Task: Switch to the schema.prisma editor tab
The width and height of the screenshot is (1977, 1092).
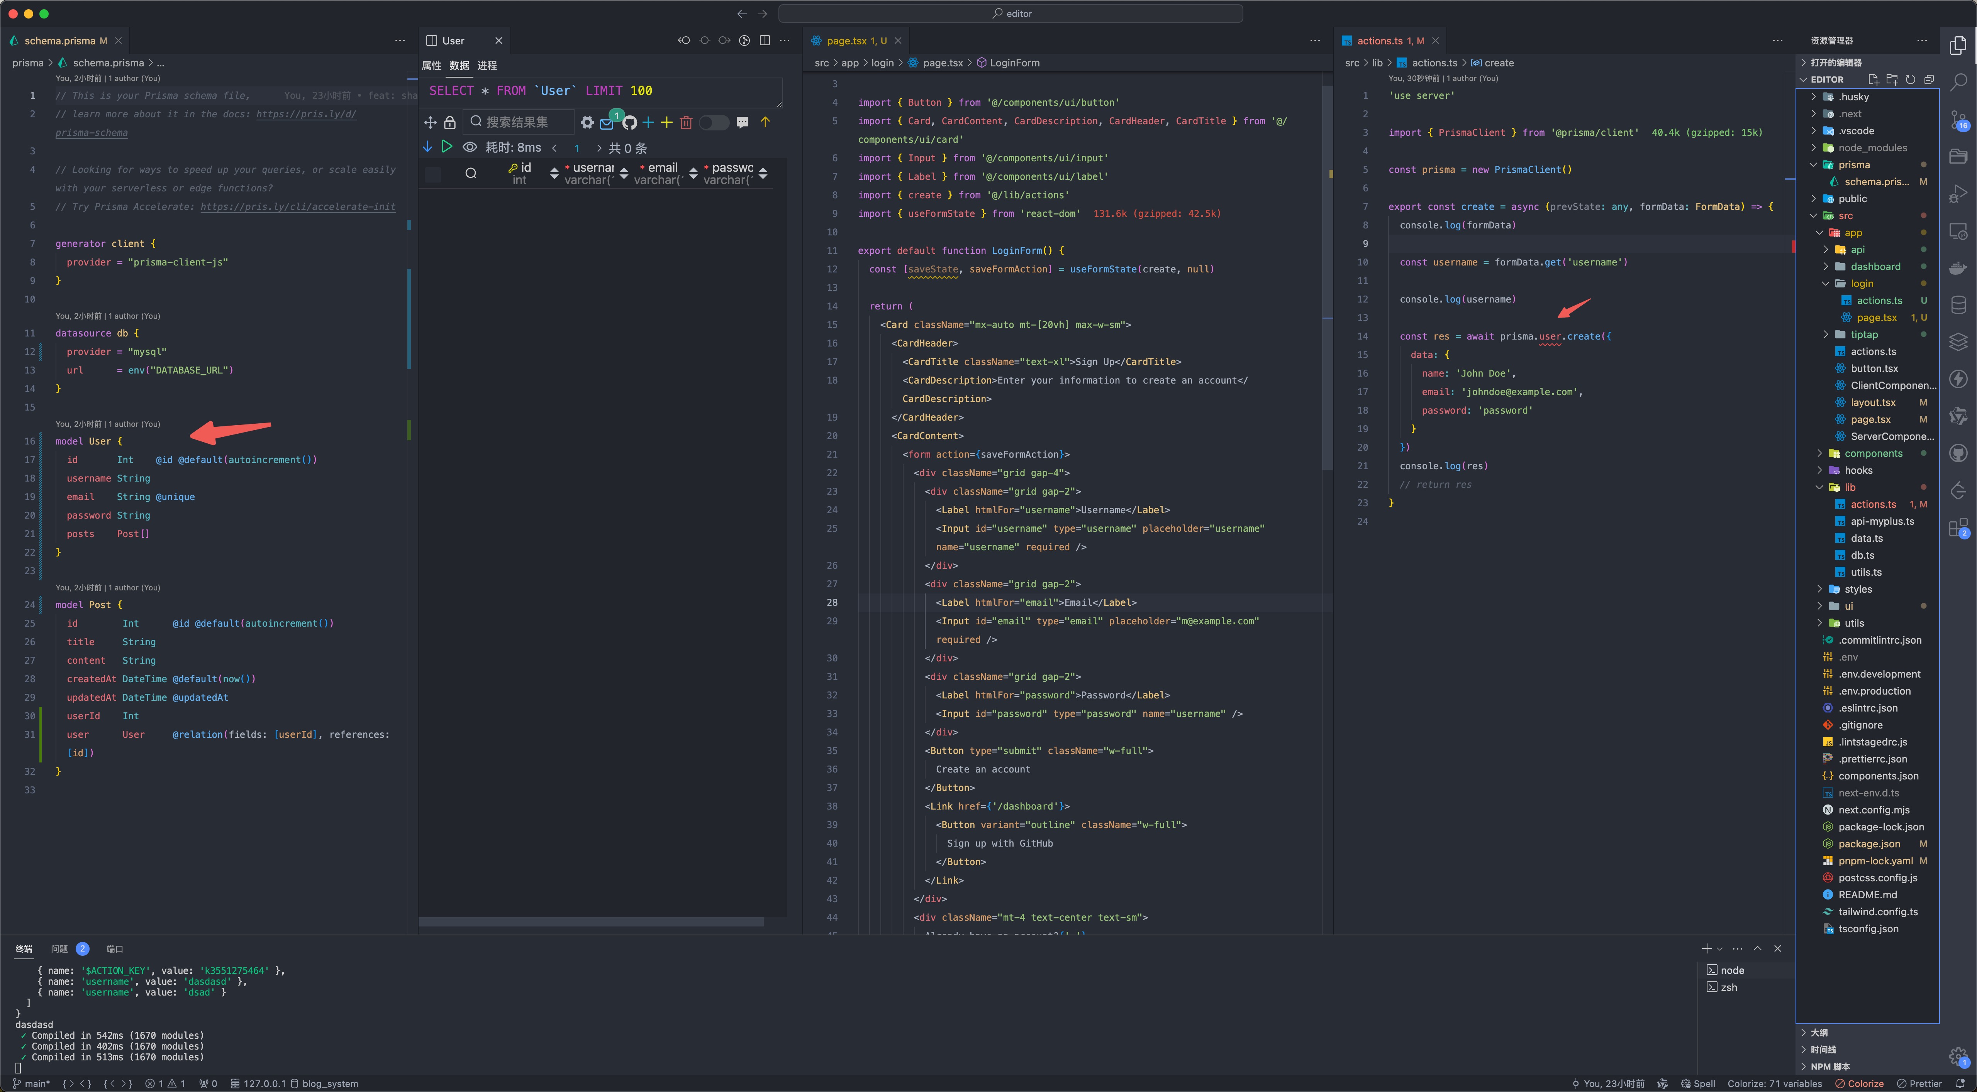Action: point(65,41)
